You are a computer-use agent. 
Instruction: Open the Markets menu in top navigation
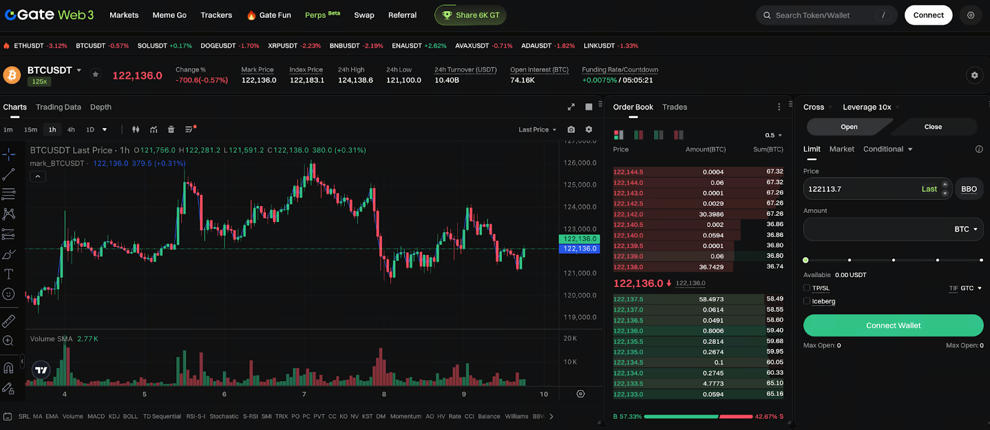pyautogui.click(x=124, y=15)
